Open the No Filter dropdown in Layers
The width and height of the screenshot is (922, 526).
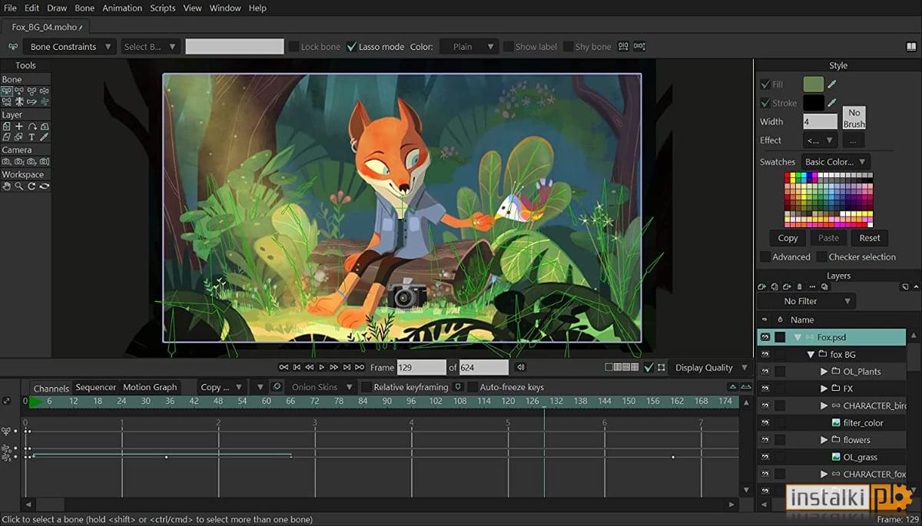806,301
